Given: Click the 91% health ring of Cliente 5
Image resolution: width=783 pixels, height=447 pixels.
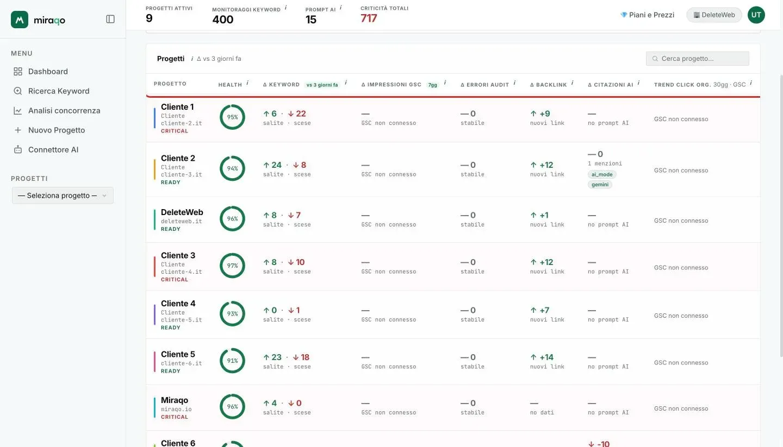Looking at the screenshot, I should click(x=232, y=360).
